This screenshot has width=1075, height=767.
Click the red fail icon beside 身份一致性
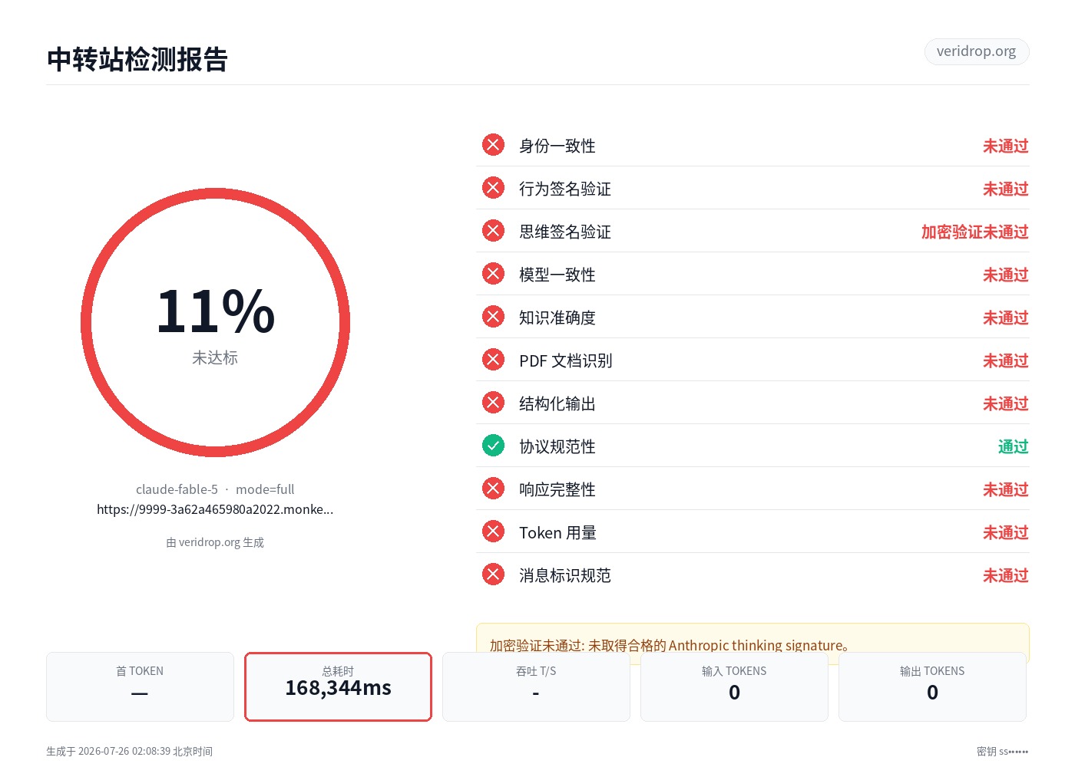click(493, 145)
